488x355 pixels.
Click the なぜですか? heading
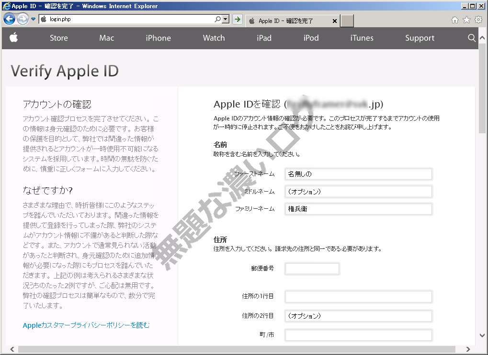(47, 190)
